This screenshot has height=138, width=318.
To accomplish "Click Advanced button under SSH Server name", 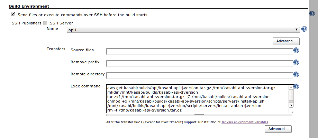I will [x=286, y=41].
